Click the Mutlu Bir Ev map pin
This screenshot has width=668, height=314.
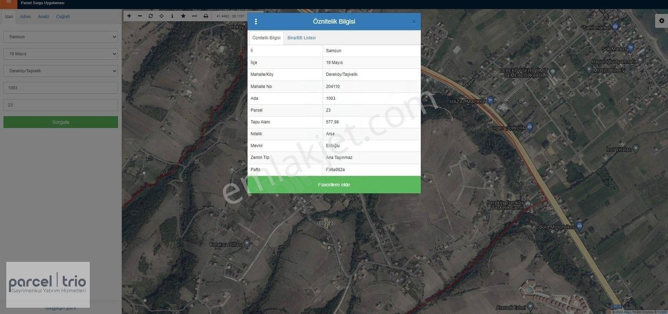[589, 70]
